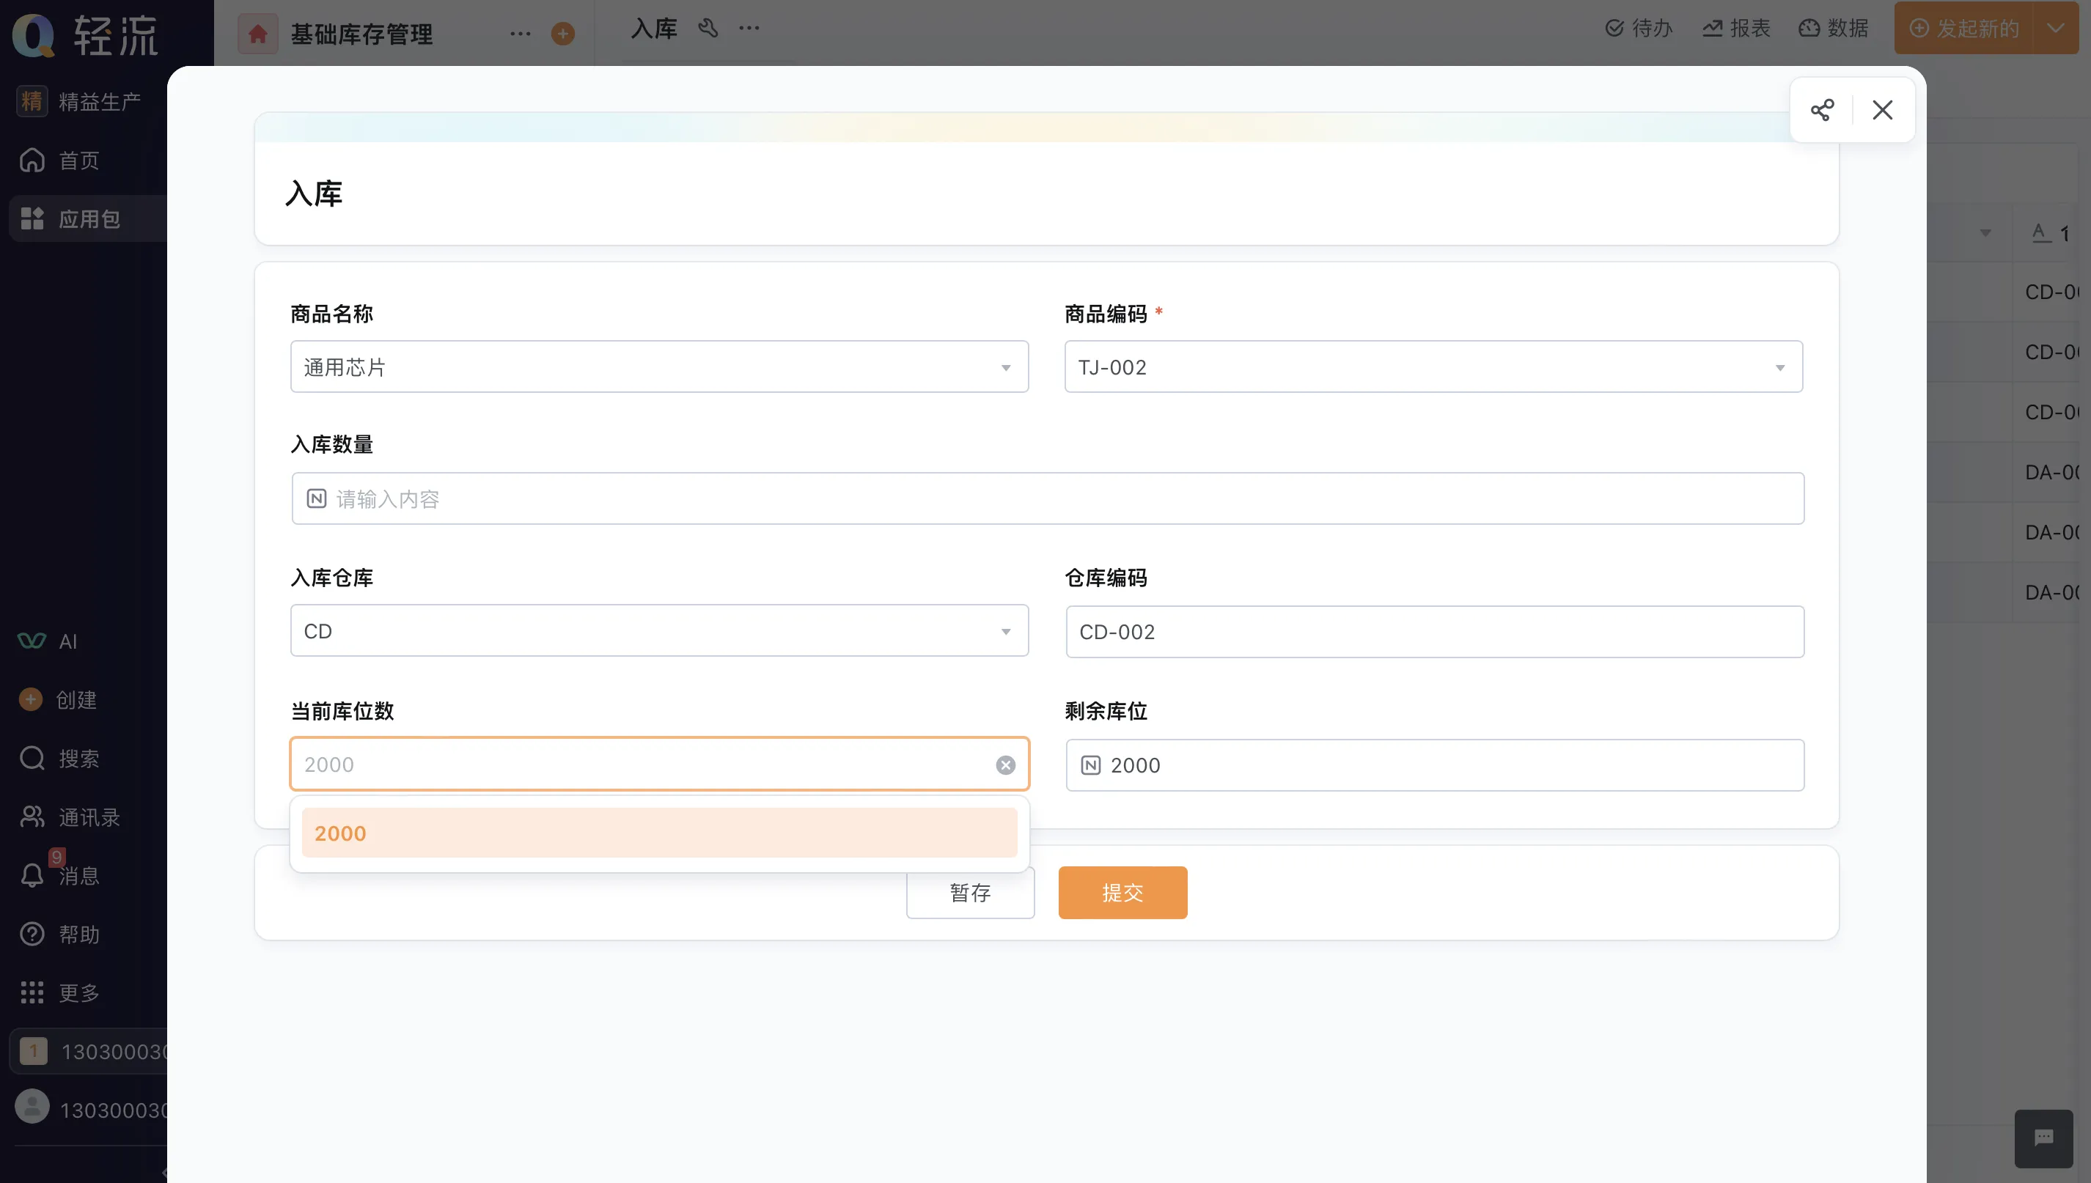
Task: Click the 消息 bell notification icon
Action: click(x=32, y=875)
